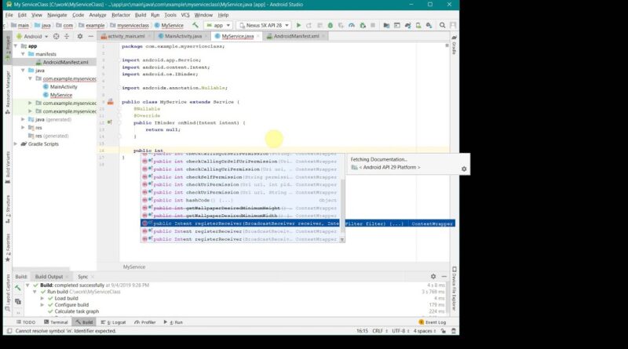Open the Logcat tool window button
Image resolution: width=628 pixels, height=349 pixels.
[113, 322]
